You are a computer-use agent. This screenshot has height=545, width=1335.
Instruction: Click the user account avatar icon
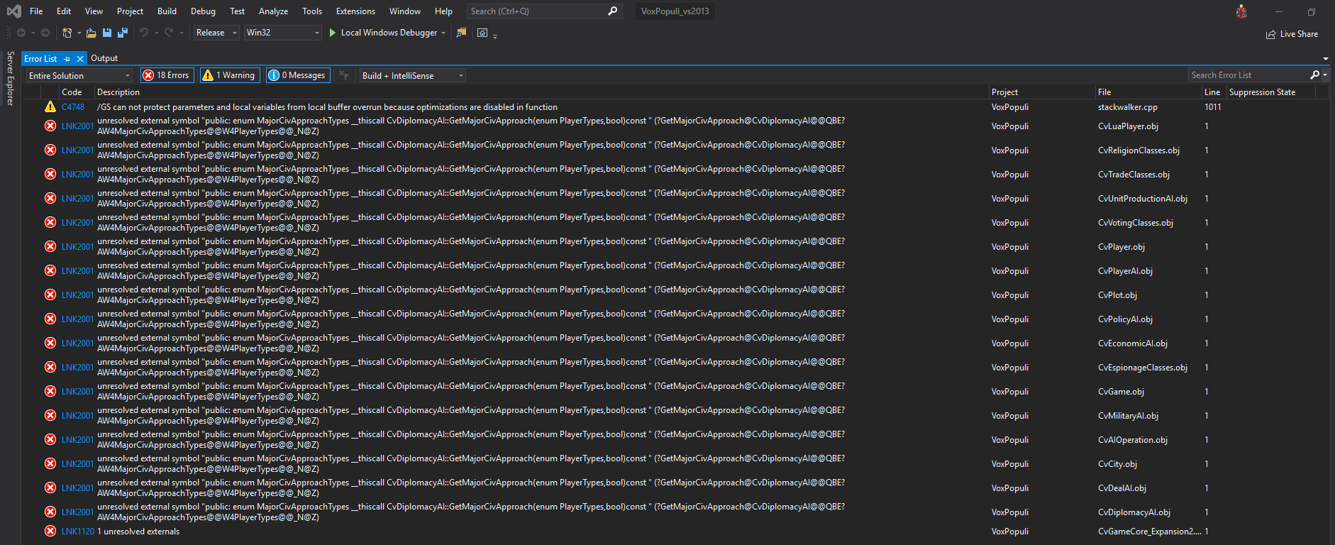(1241, 11)
